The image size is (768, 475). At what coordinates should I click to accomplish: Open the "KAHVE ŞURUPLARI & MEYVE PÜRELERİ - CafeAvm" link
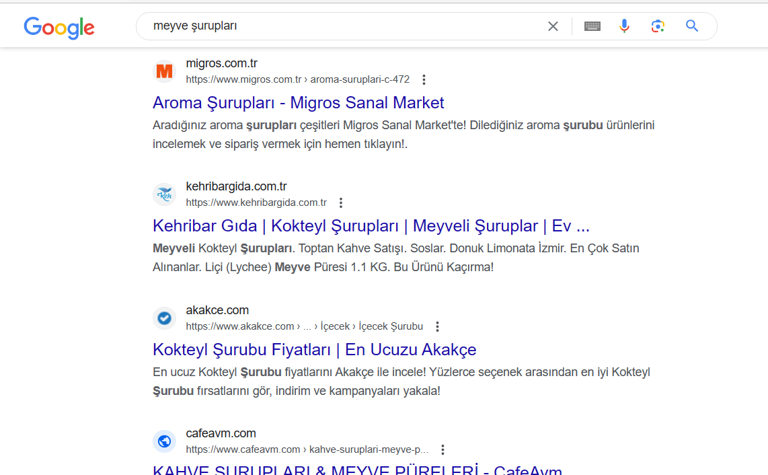(358, 469)
